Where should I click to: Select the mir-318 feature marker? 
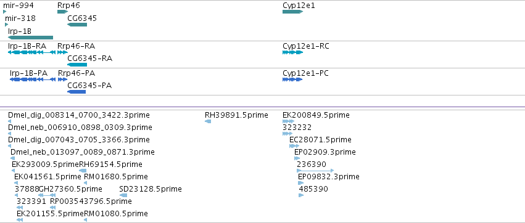coord(7,25)
